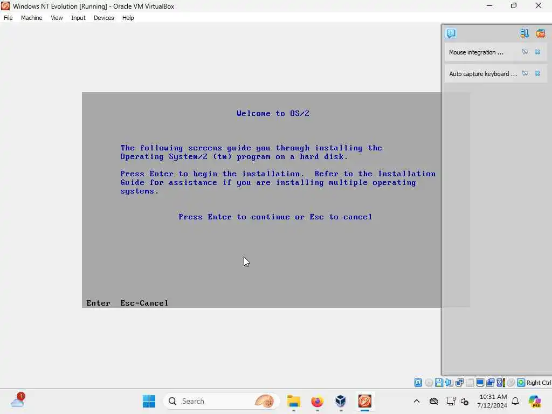552x414 pixels.
Task: Expand the Mouse integration notification
Action: click(x=476, y=52)
